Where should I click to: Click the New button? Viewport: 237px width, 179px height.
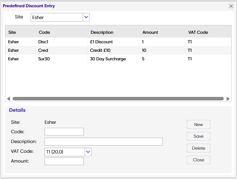[198, 124]
